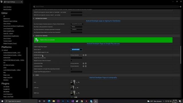
Task: Open Android Developer Google Play services link
Action: (x=103, y=44)
